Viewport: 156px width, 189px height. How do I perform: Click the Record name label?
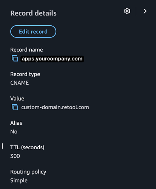(x=26, y=50)
